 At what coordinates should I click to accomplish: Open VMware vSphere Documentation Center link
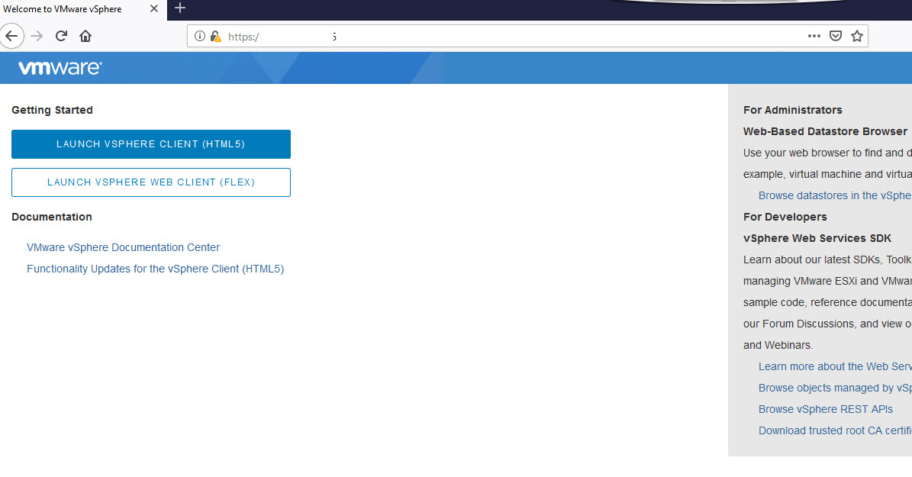tap(123, 247)
